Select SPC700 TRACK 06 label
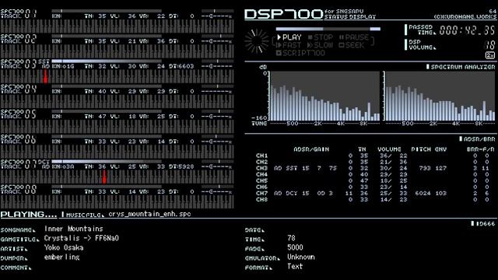The height and width of the screenshot is (280, 498). [19, 139]
